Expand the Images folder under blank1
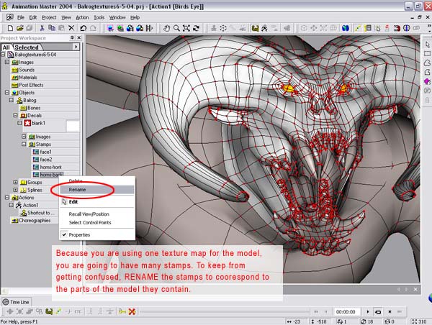The height and width of the screenshot is (325, 432). click(x=24, y=137)
